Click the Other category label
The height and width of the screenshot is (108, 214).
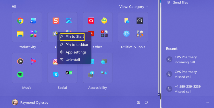(x=98, y=47)
